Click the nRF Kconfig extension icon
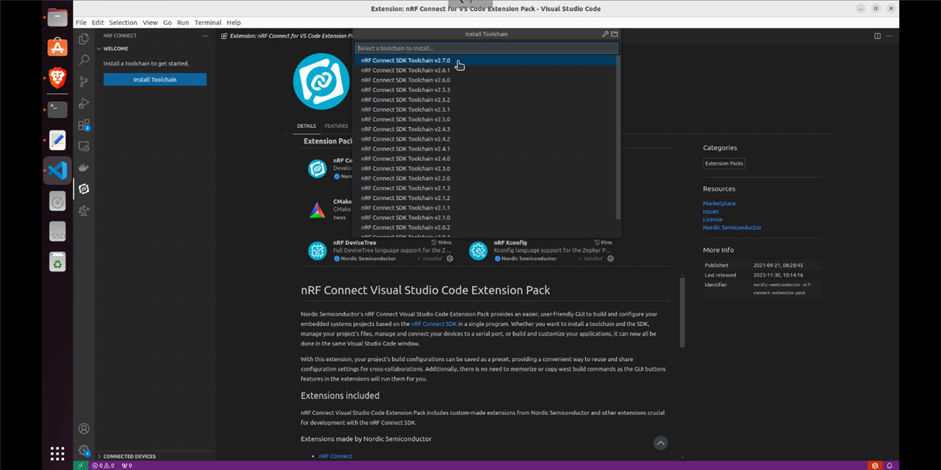The height and width of the screenshot is (470, 941). (478, 251)
